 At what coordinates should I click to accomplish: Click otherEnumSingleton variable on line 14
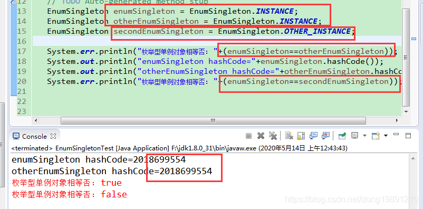156,21
